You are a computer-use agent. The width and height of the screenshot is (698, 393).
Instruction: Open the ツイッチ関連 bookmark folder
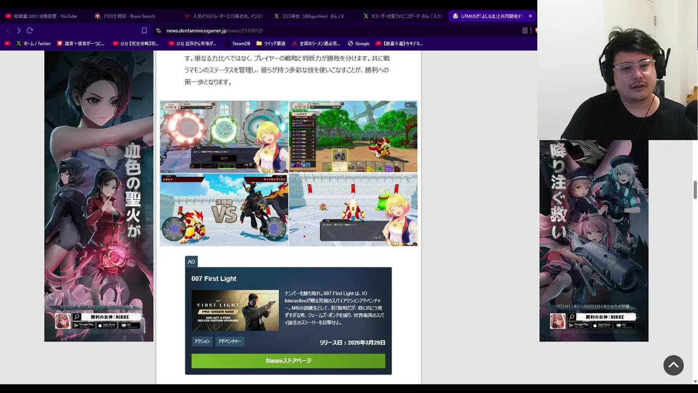270,44
